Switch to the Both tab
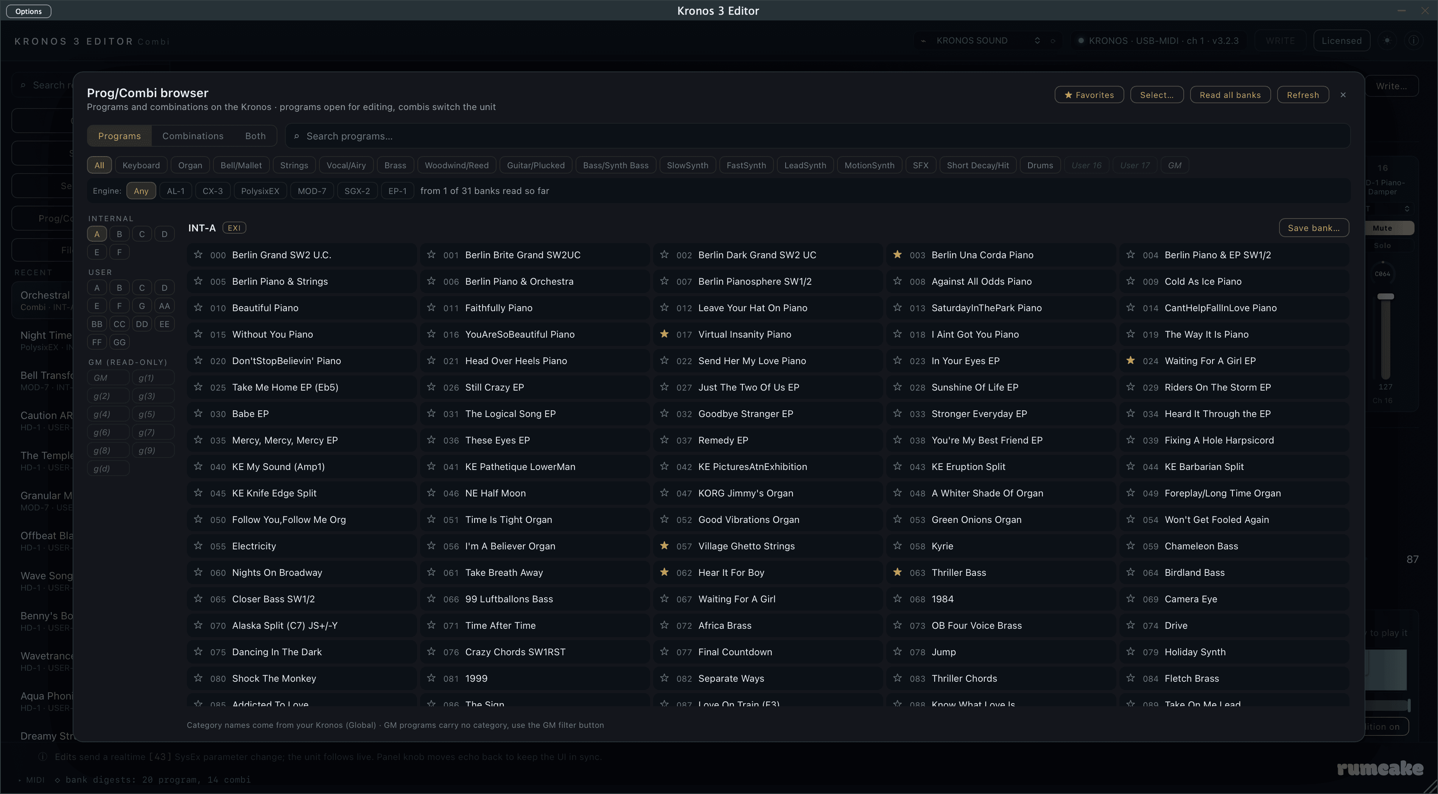Screen dimensions: 1438x794 click(255, 136)
